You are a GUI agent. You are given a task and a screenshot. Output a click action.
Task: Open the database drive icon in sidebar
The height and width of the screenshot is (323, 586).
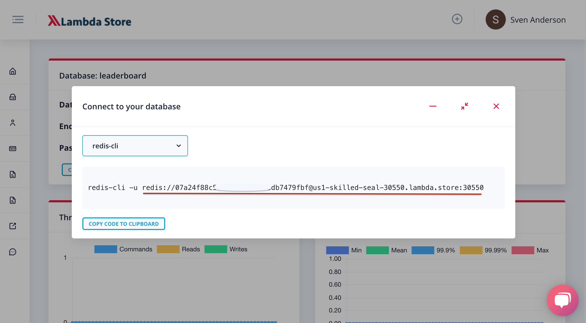(13, 97)
